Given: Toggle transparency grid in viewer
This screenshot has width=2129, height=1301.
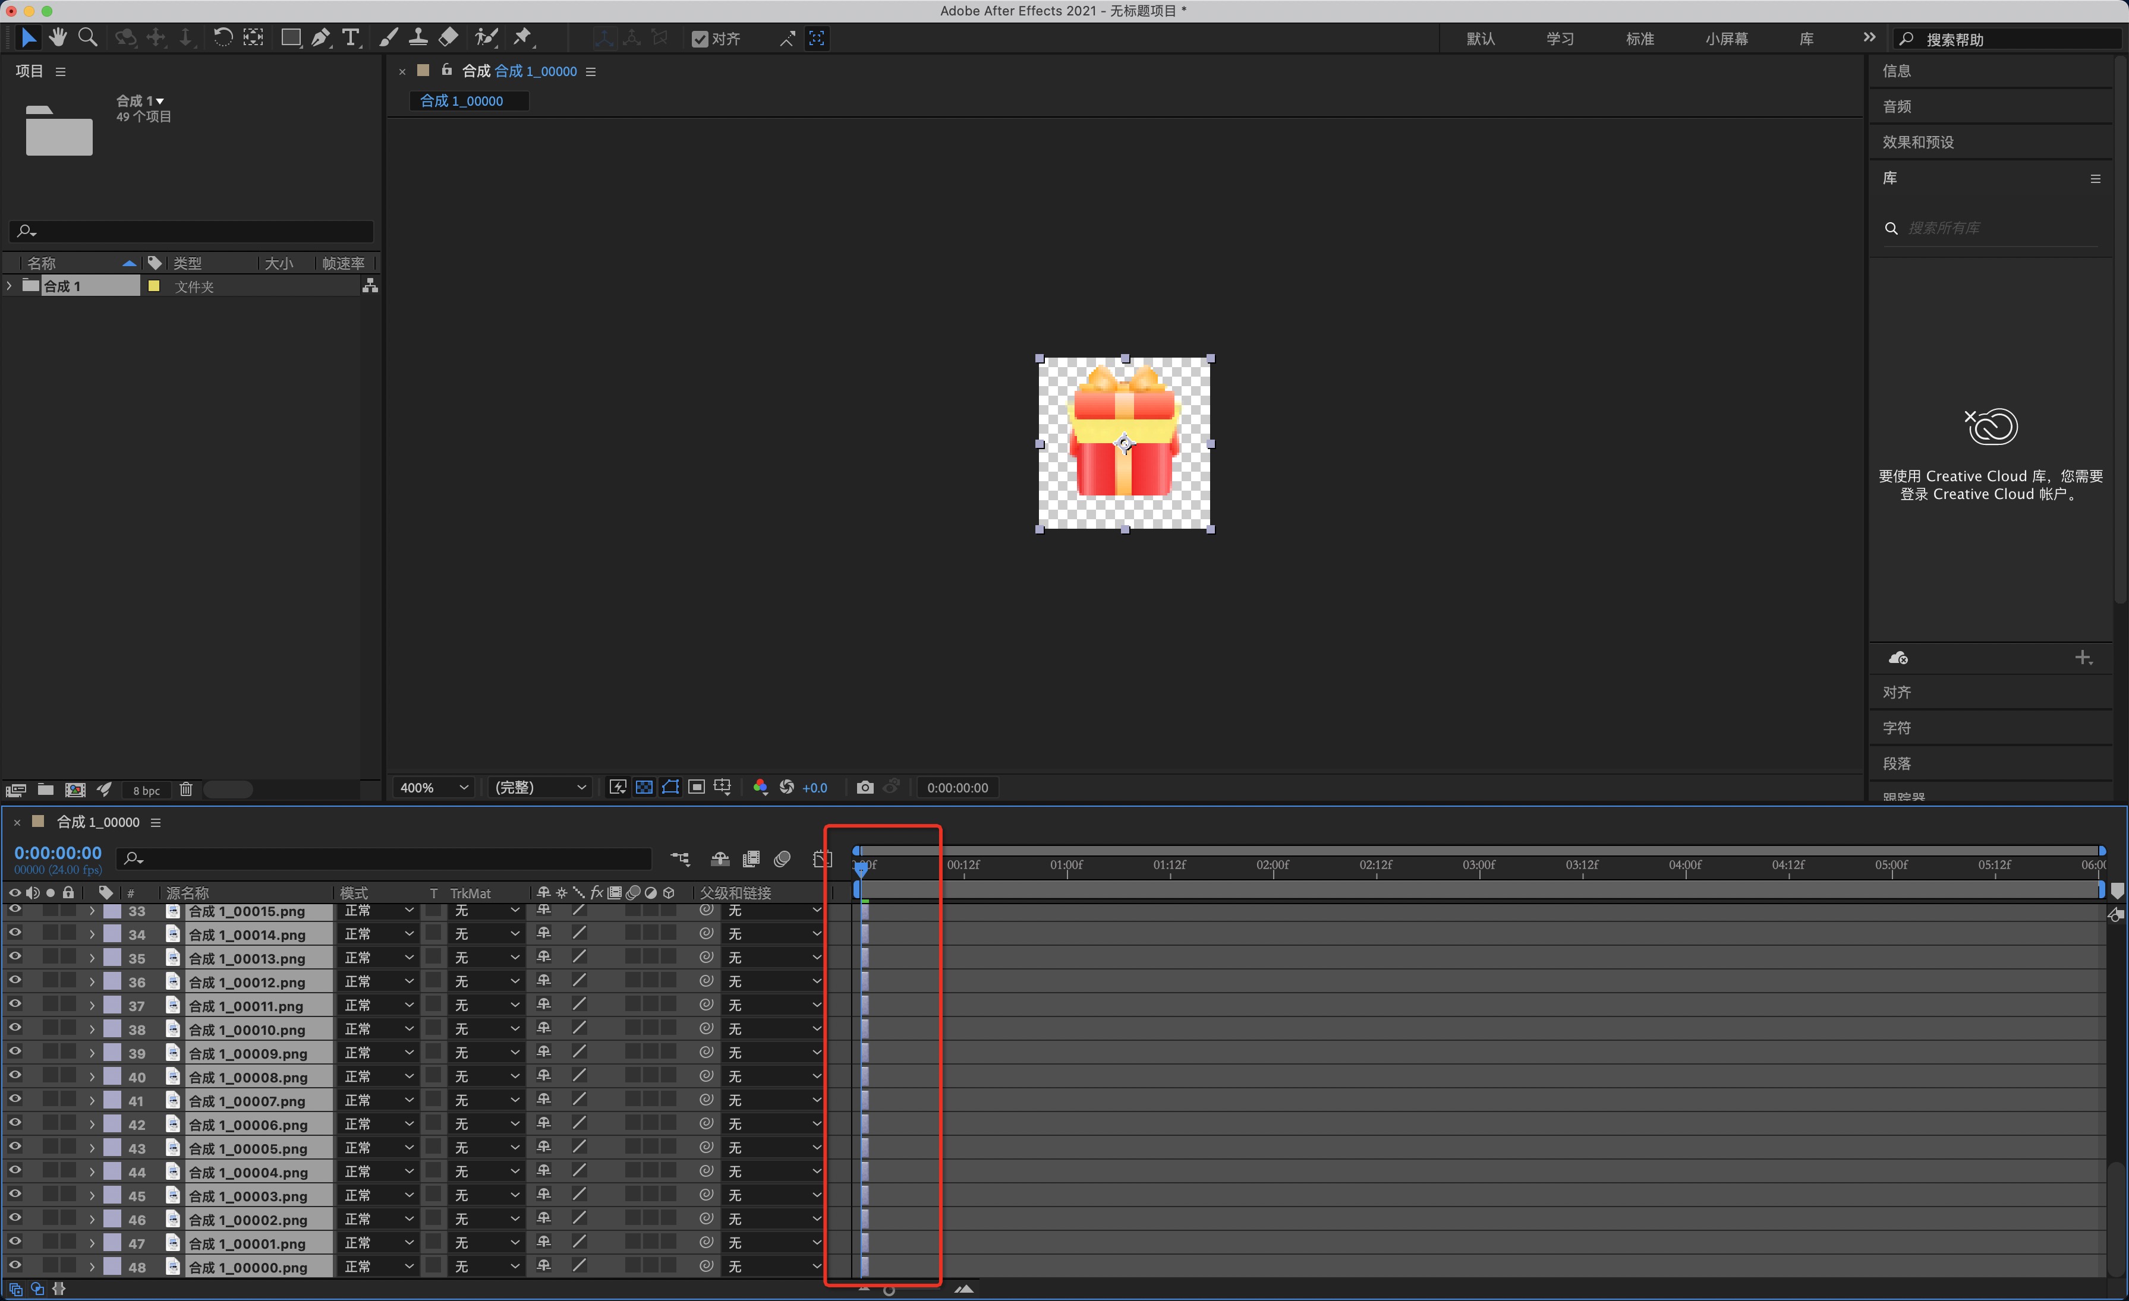Looking at the screenshot, I should pyautogui.click(x=644, y=787).
